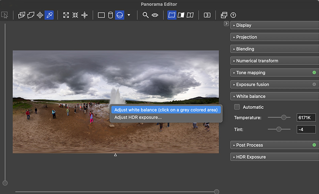
Task: Open the magnifier zoom tool
Action: pos(145,15)
